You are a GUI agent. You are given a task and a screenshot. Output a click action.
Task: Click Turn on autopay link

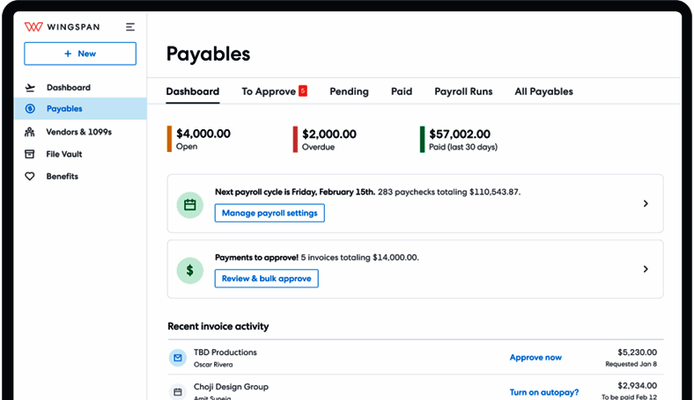point(543,392)
